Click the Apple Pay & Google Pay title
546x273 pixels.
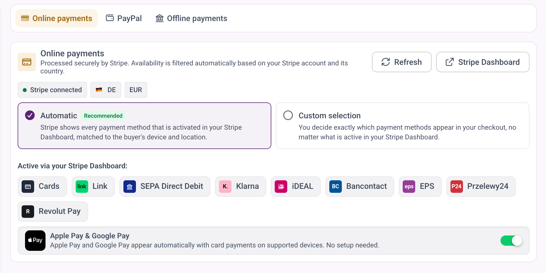click(90, 236)
